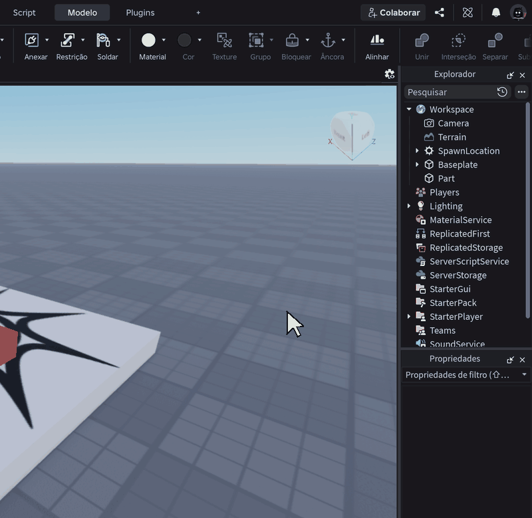Open the share icon beside Colaborar

pyautogui.click(x=440, y=13)
